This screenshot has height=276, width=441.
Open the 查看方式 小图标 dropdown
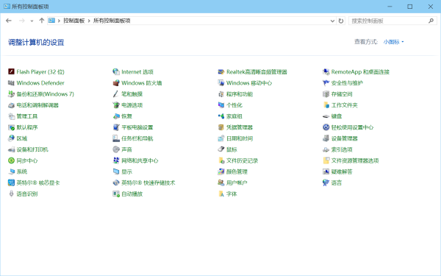(x=393, y=42)
